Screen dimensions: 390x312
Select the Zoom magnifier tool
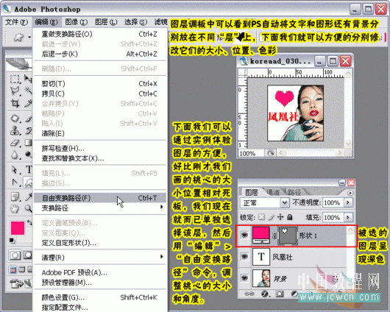pos(29,208)
